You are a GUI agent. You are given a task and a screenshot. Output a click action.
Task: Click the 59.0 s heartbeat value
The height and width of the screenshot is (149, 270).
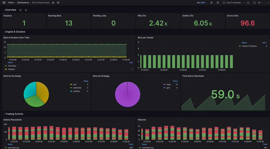click(x=226, y=95)
